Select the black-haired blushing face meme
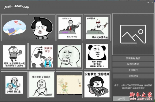 pyautogui.click(x=42, y=28)
